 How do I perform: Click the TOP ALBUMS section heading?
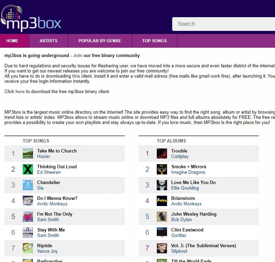[x=171, y=141]
